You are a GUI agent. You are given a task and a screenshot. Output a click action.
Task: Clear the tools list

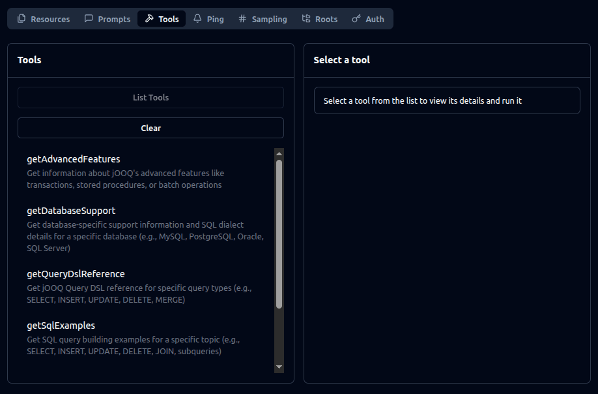coord(150,128)
